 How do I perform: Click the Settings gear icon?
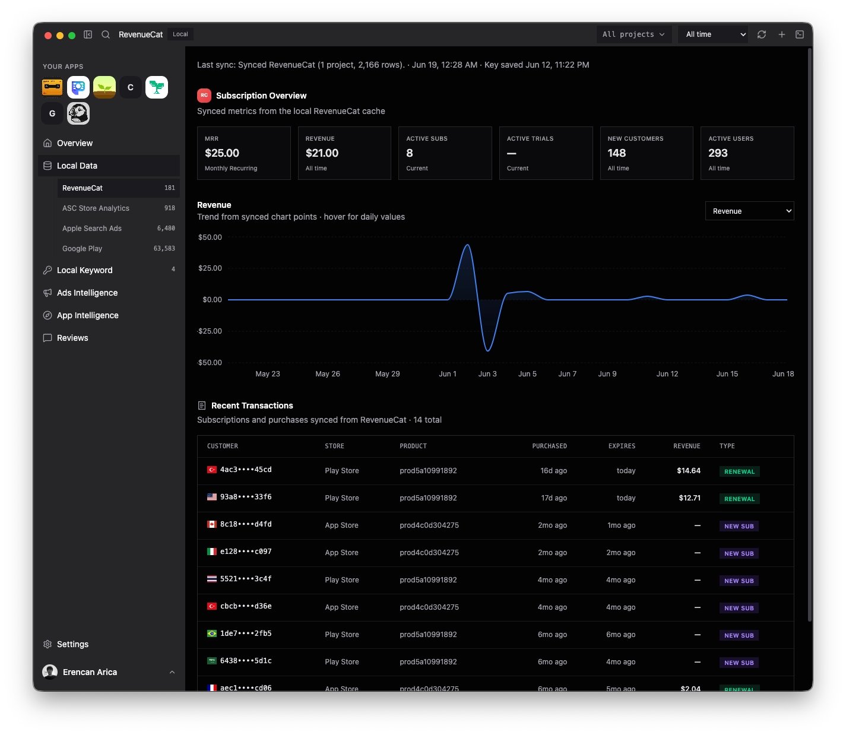pos(47,644)
